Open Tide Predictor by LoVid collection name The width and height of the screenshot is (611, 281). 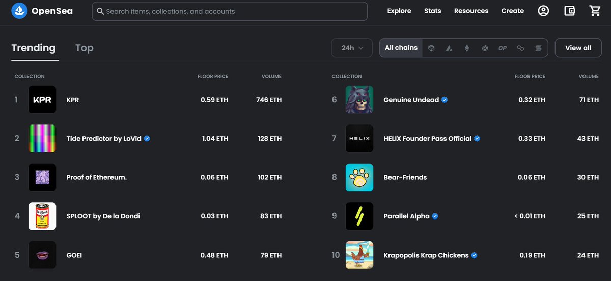(x=104, y=138)
